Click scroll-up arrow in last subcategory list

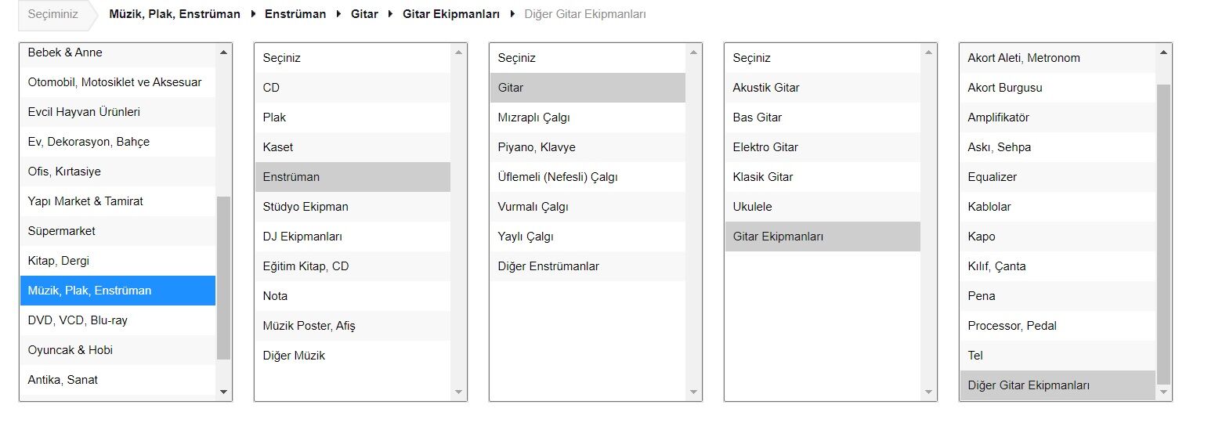[x=1163, y=52]
